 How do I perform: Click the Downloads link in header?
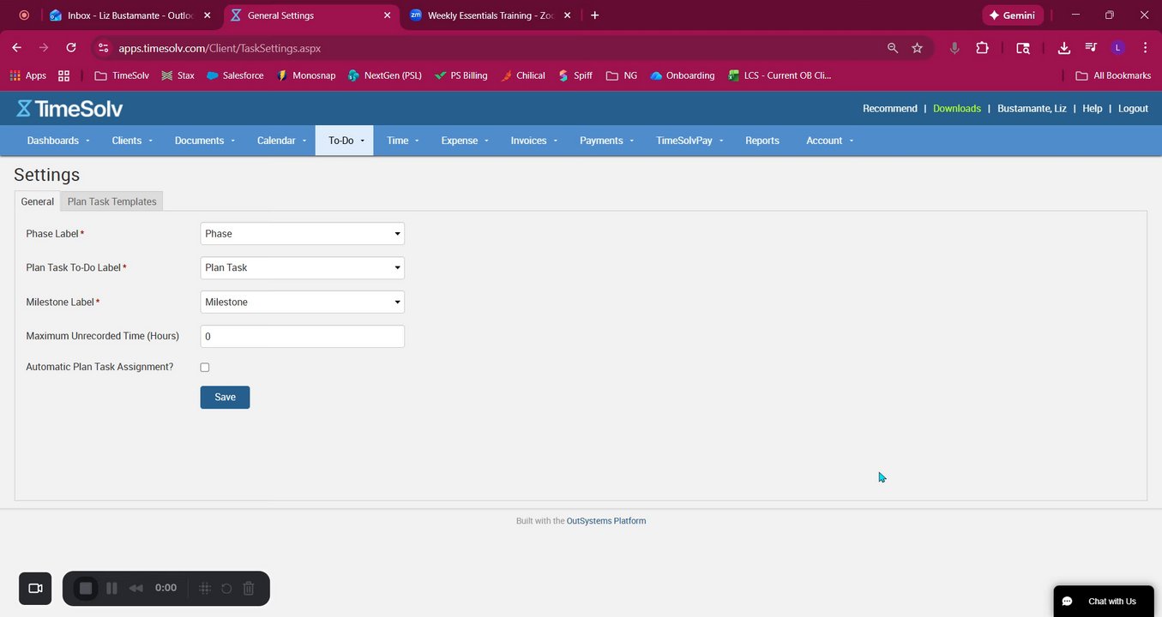957,109
